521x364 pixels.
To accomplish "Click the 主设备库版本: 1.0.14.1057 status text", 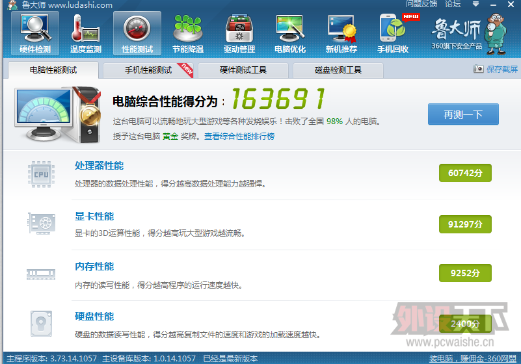I will click(149, 359).
